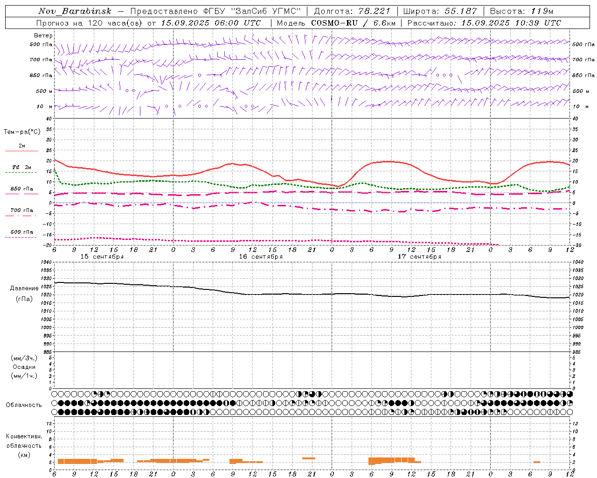Click the '10 м' wind level label on left
Image resolution: width=597 pixels, height=478 pixels.
pyautogui.click(x=45, y=106)
